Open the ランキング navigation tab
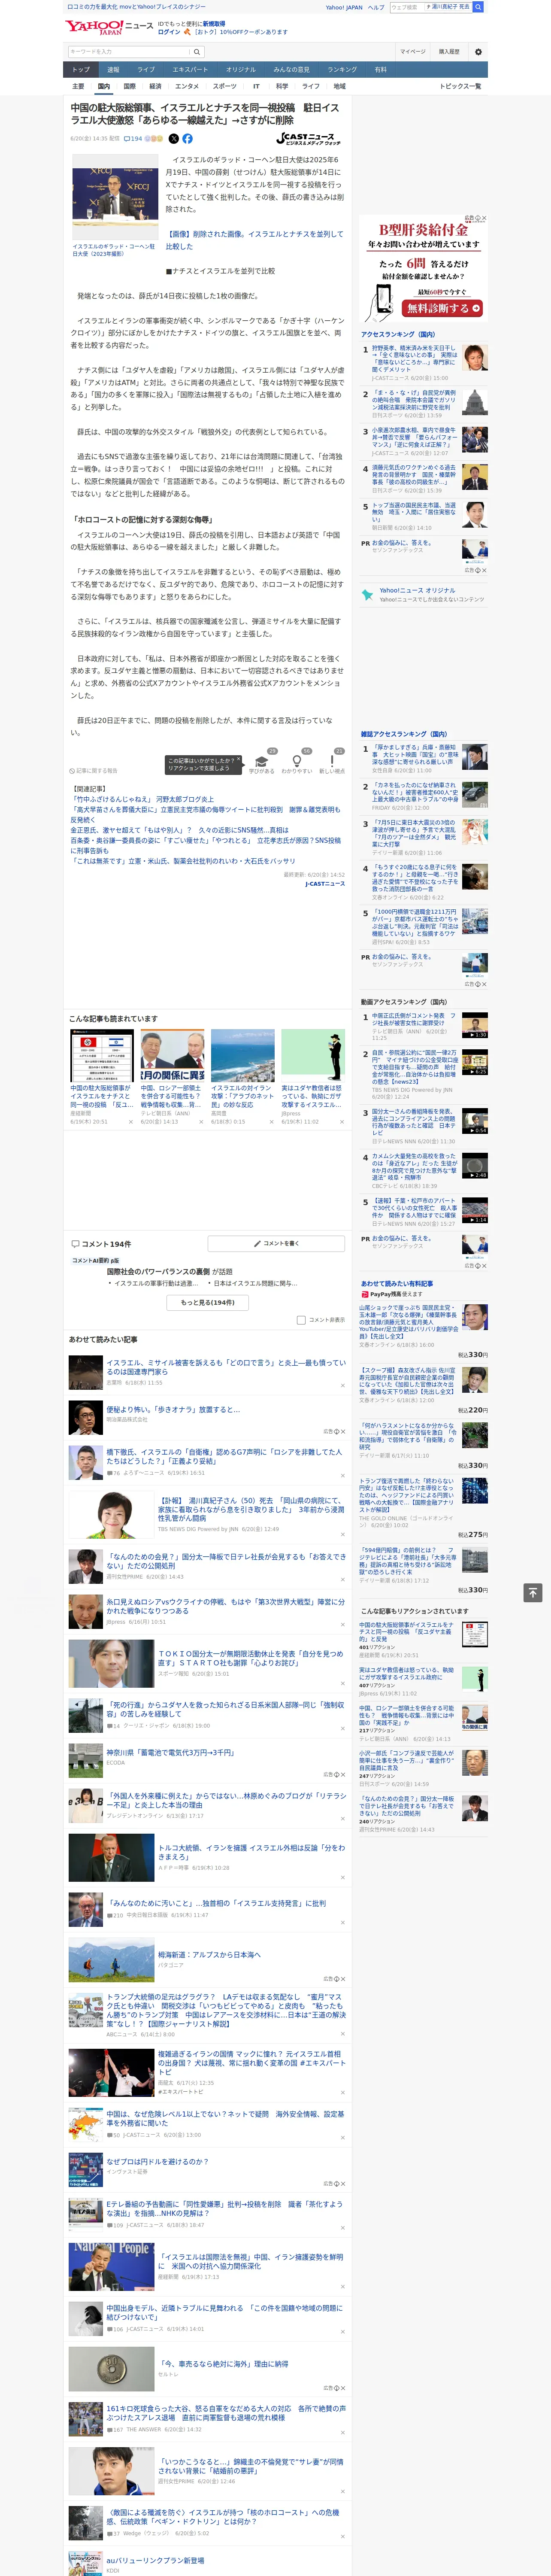The image size is (551, 2576). (x=342, y=70)
